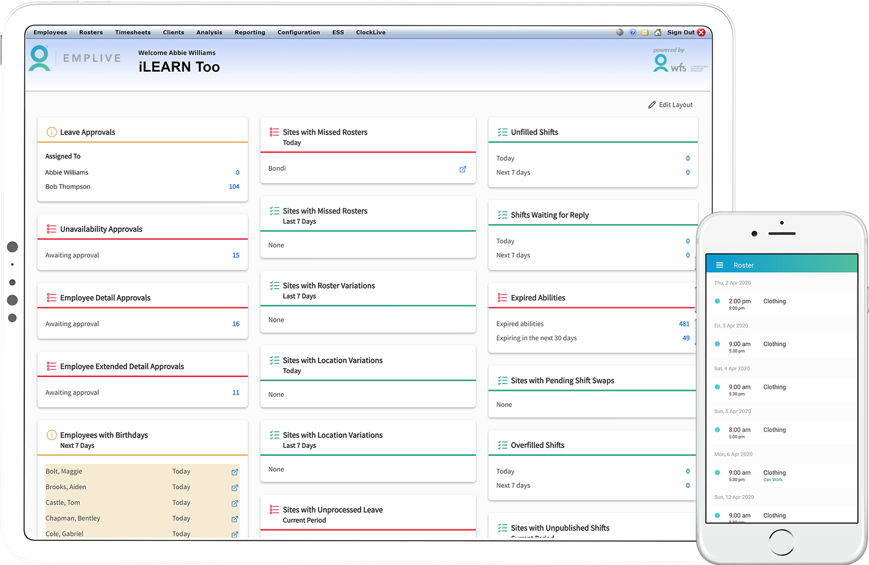The width and height of the screenshot is (869, 565).
Task: Click the info icon on Employees with Birthdays
Action: (51, 435)
